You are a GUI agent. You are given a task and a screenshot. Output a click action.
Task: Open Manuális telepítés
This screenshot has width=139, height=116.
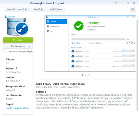click(x=17, y=10)
